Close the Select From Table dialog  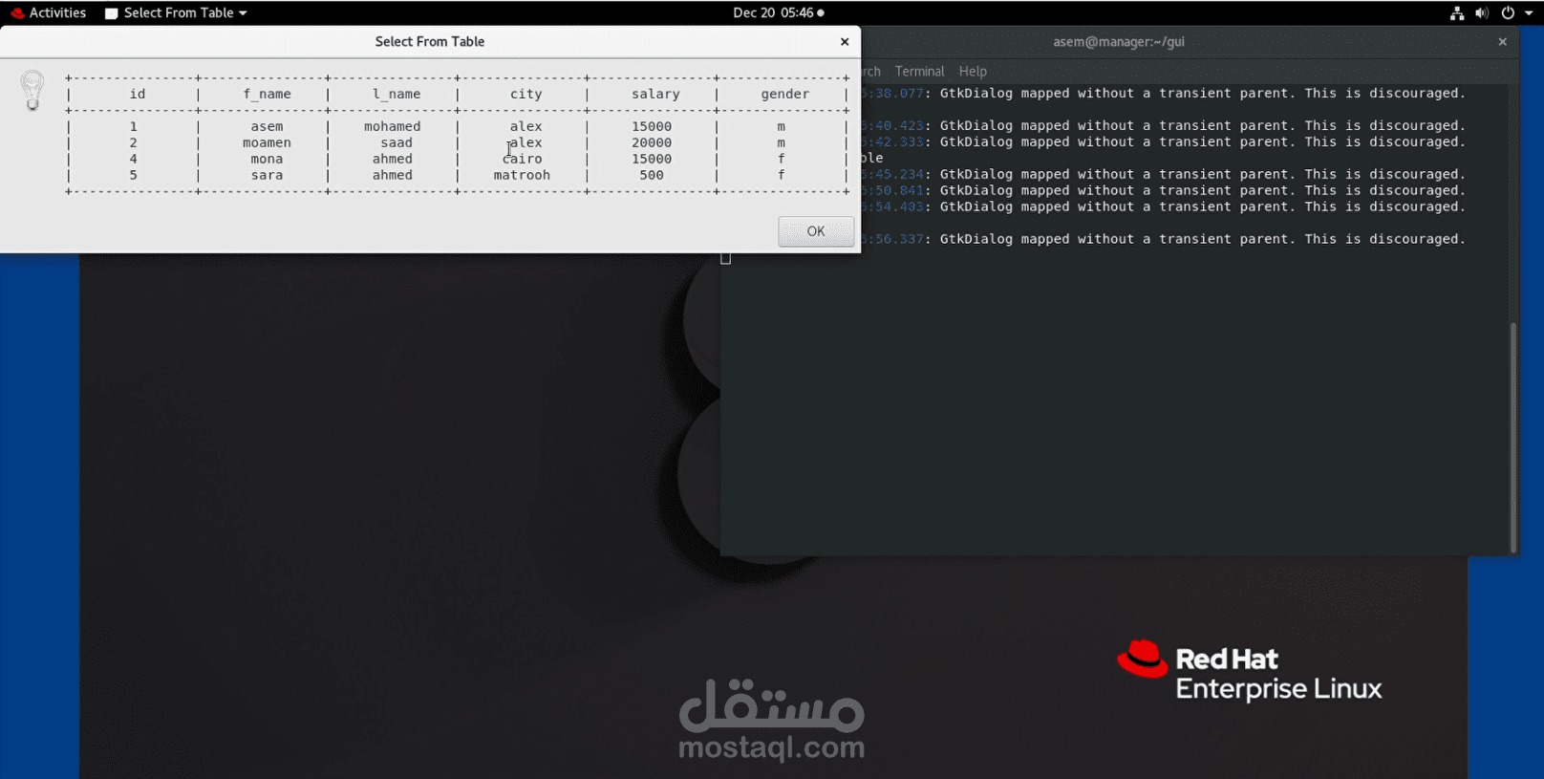pos(845,42)
